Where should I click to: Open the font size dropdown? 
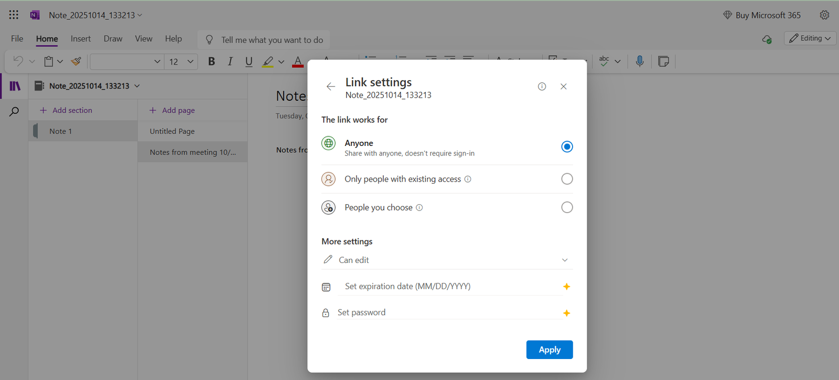[190, 61]
